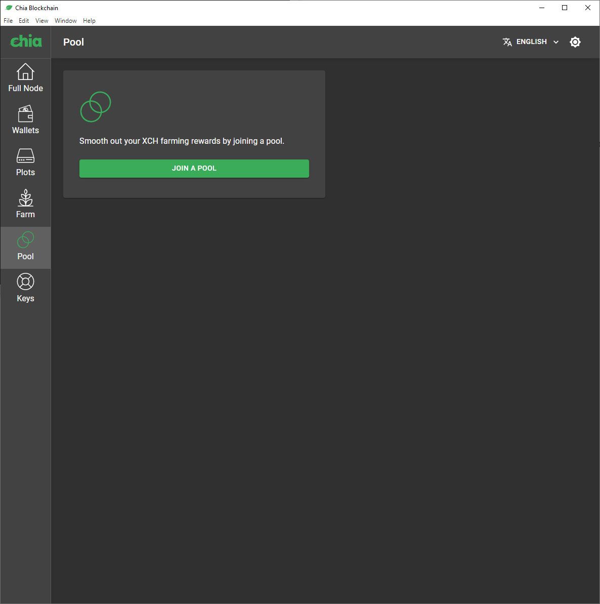Open the Keys section

pos(25,289)
